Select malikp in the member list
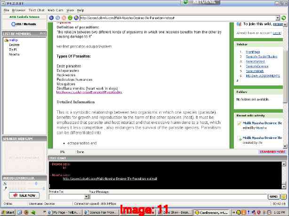 [14, 40]
